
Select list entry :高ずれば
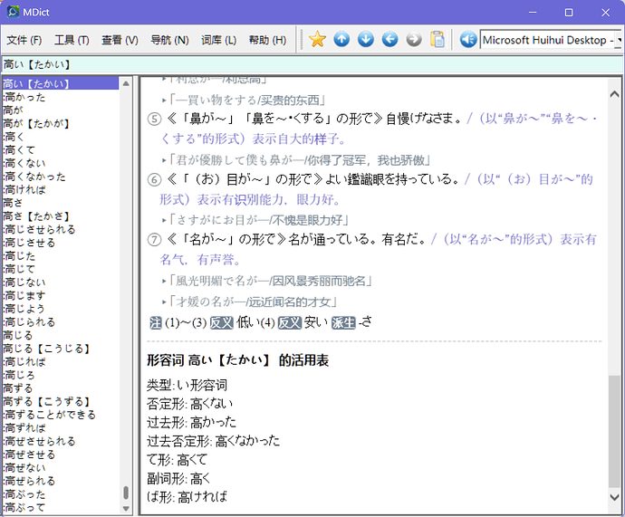24,427
